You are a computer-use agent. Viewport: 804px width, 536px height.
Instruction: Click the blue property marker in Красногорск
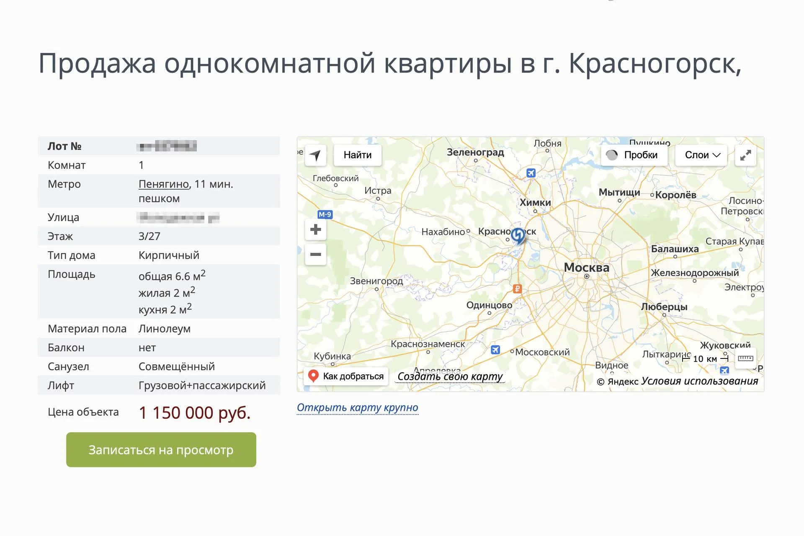(x=518, y=236)
